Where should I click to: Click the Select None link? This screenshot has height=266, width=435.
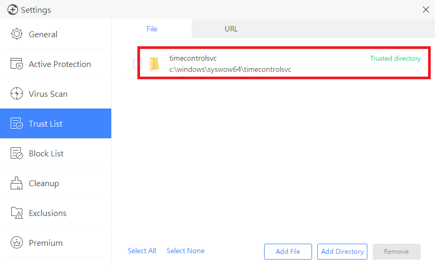coord(185,251)
